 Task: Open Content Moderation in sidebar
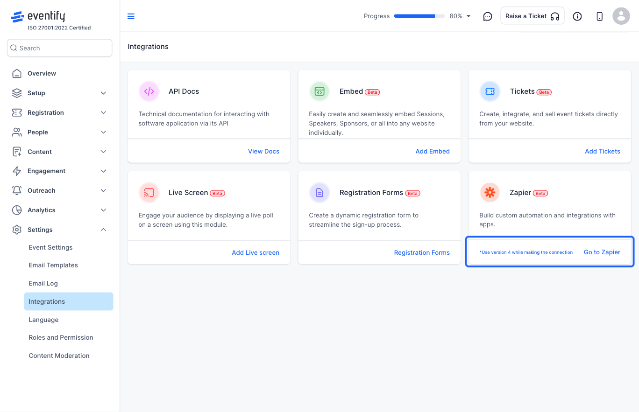(x=59, y=356)
